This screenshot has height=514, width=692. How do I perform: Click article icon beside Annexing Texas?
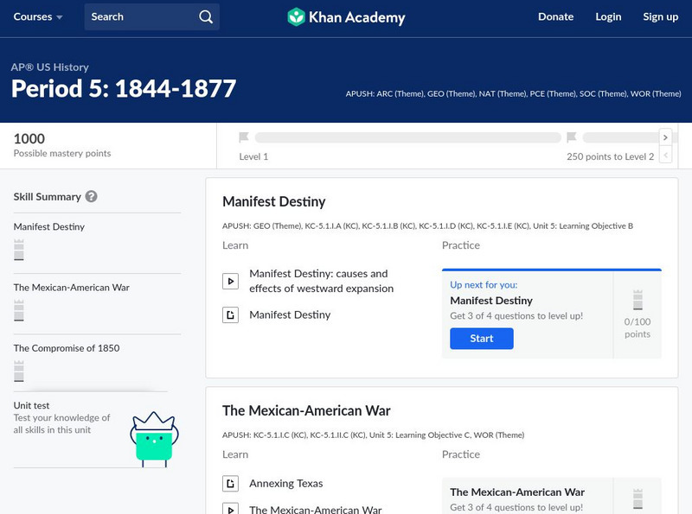tap(230, 484)
